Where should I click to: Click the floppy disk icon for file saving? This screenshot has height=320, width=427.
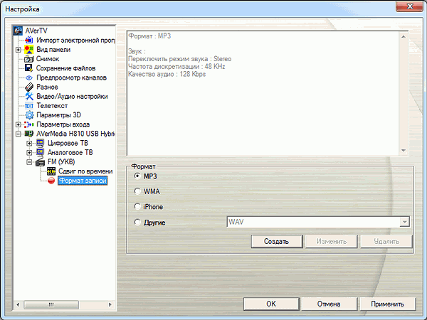pyautogui.click(x=29, y=68)
